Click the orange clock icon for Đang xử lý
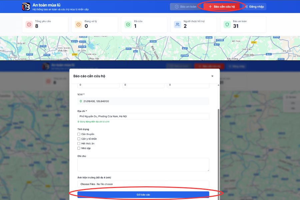Screen dimensions: 300x200 (x=78, y=24)
